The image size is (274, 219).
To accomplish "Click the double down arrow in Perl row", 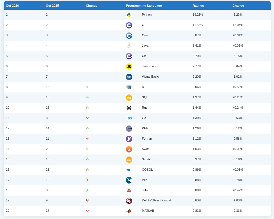I will click(x=87, y=180).
